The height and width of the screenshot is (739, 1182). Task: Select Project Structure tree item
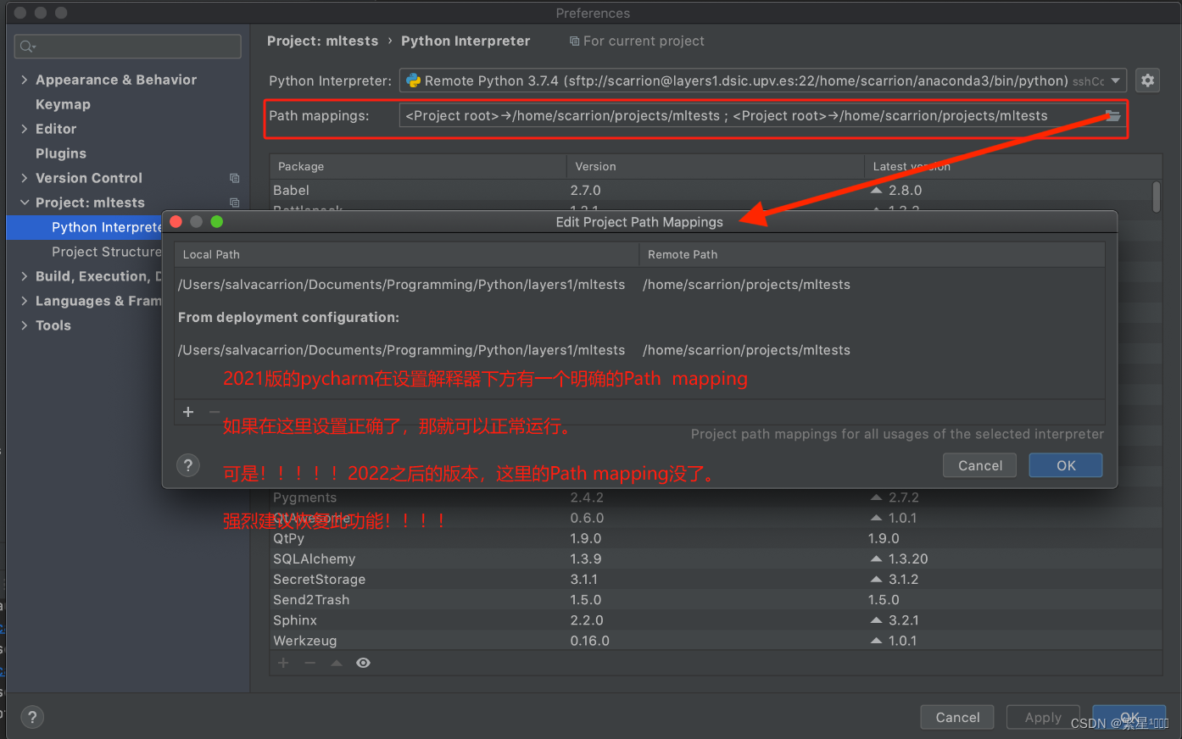coord(106,252)
